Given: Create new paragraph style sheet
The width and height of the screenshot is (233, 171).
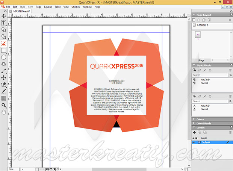Looking at the screenshot, I should (x=194, y=70).
